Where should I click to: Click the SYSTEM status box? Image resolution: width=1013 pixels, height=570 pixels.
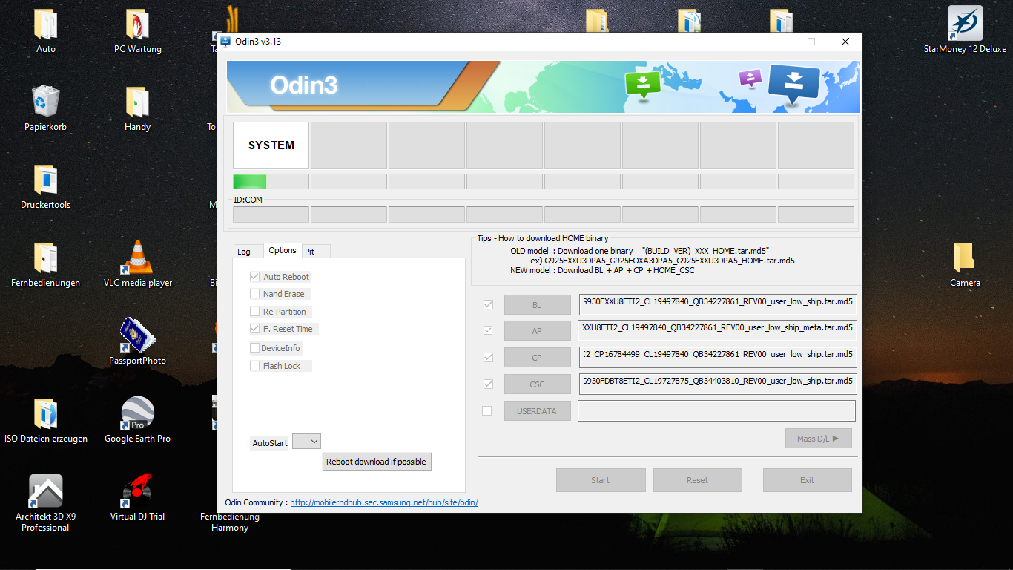[271, 145]
